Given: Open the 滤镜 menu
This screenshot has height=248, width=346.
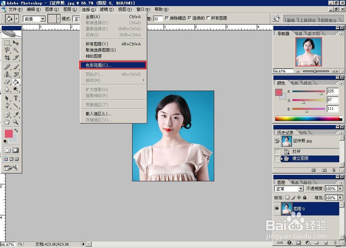Looking at the screenshot, I should click(x=106, y=9).
